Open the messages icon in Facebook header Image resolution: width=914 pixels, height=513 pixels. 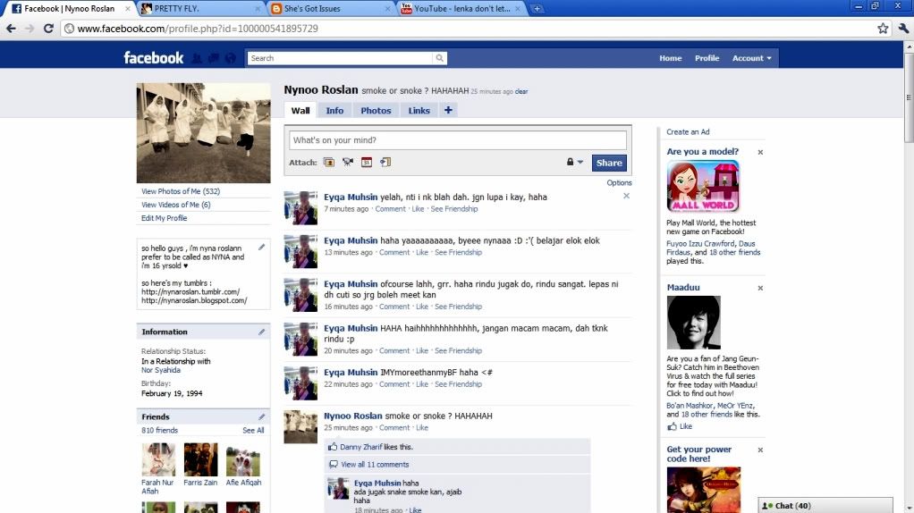(x=213, y=58)
